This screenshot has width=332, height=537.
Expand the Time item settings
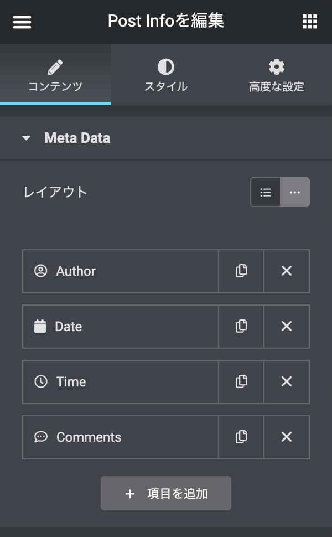[121, 382]
